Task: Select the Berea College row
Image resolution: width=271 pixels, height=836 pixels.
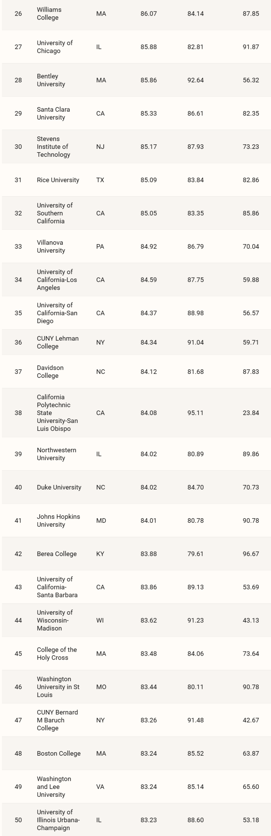Action: tap(136, 554)
